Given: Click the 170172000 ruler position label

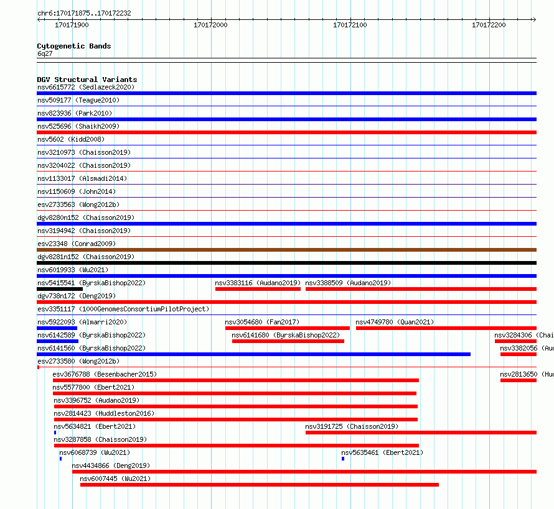Looking at the screenshot, I should [210, 25].
